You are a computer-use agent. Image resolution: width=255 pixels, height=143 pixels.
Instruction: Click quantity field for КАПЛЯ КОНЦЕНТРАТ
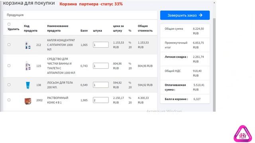point(101,44)
